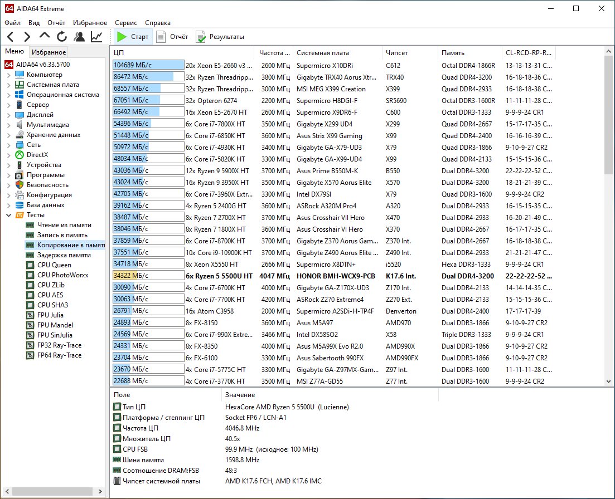Open the Справка menu
The height and width of the screenshot is (499, 615).
158,23
